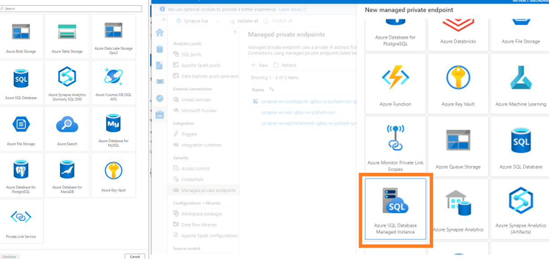Expand the Synapse hub navigation bar
The image size is (549, 259).
tap(164, 20)
